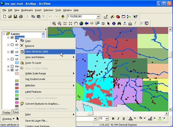
Task: Click the Go To XY tool
Action: [125, 24]
